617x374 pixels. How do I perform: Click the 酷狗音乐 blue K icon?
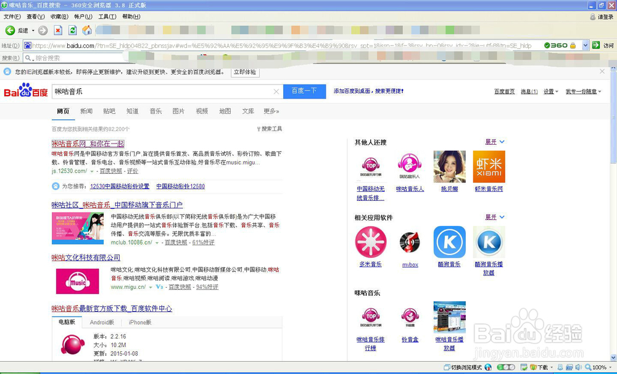coord(449,242)
